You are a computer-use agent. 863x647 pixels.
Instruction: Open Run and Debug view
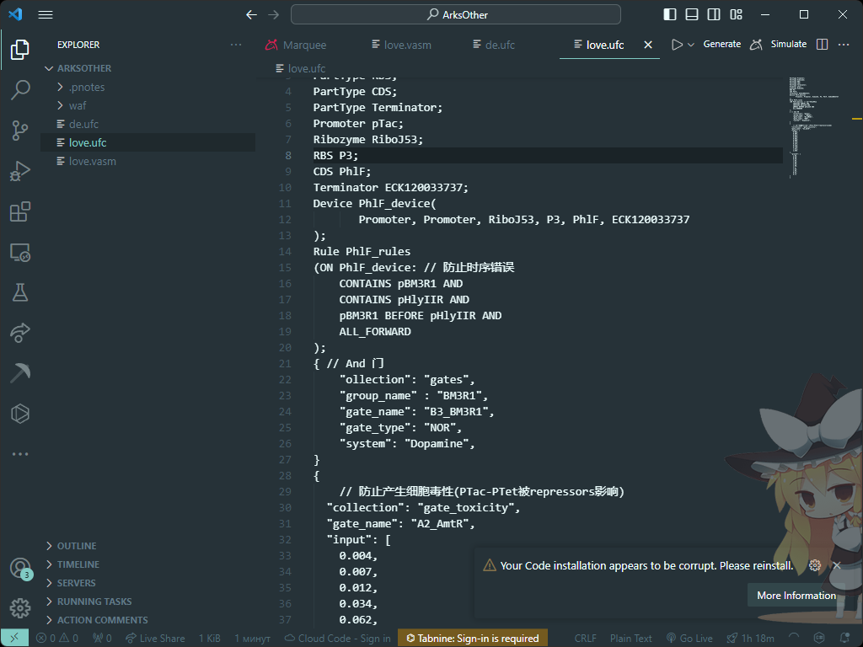coord(20,171)
